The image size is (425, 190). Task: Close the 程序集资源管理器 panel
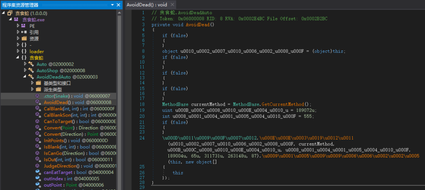(119, 5)
